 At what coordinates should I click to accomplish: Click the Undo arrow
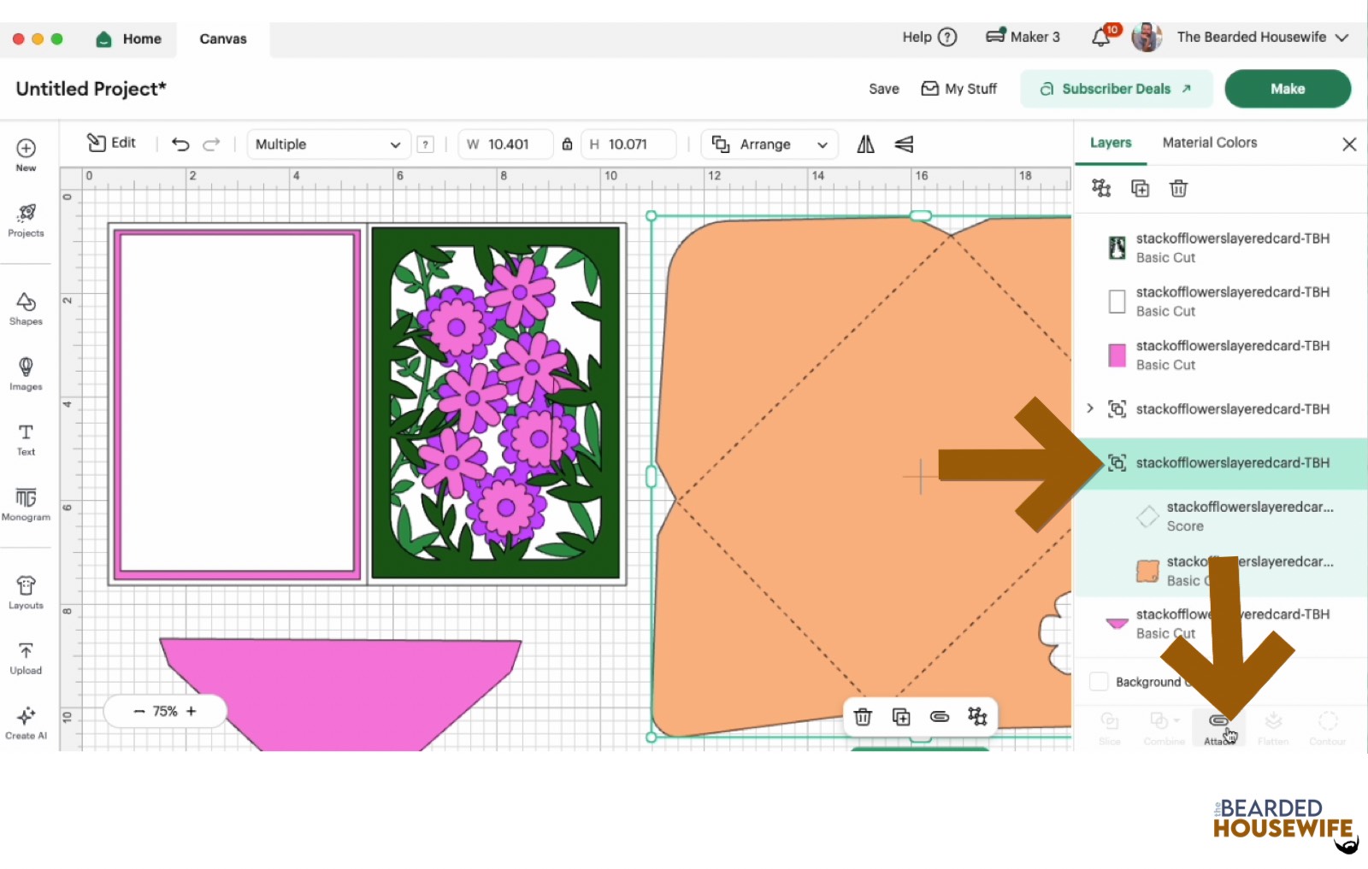tap(180, 144)
